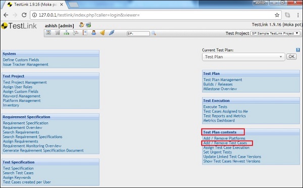
Task: Open Test Plan Management link
Action: pos(223,80)
